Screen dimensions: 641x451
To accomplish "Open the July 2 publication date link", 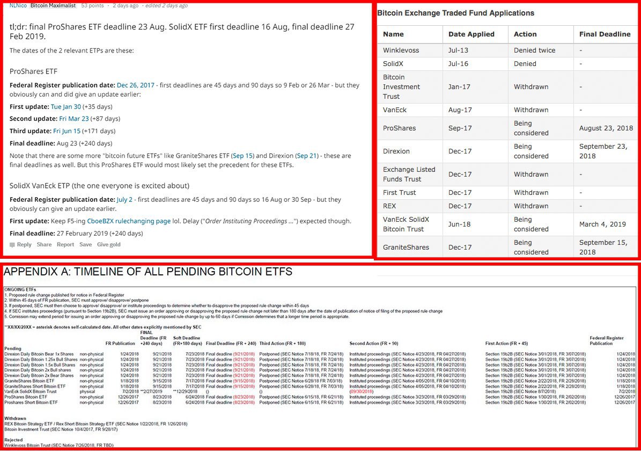I will 124,200.
